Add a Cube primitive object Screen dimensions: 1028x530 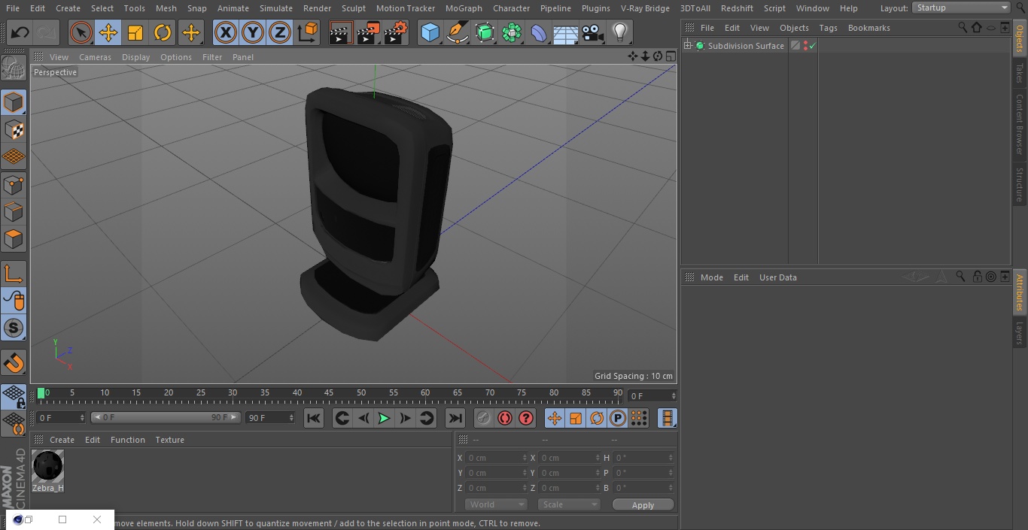430,32
